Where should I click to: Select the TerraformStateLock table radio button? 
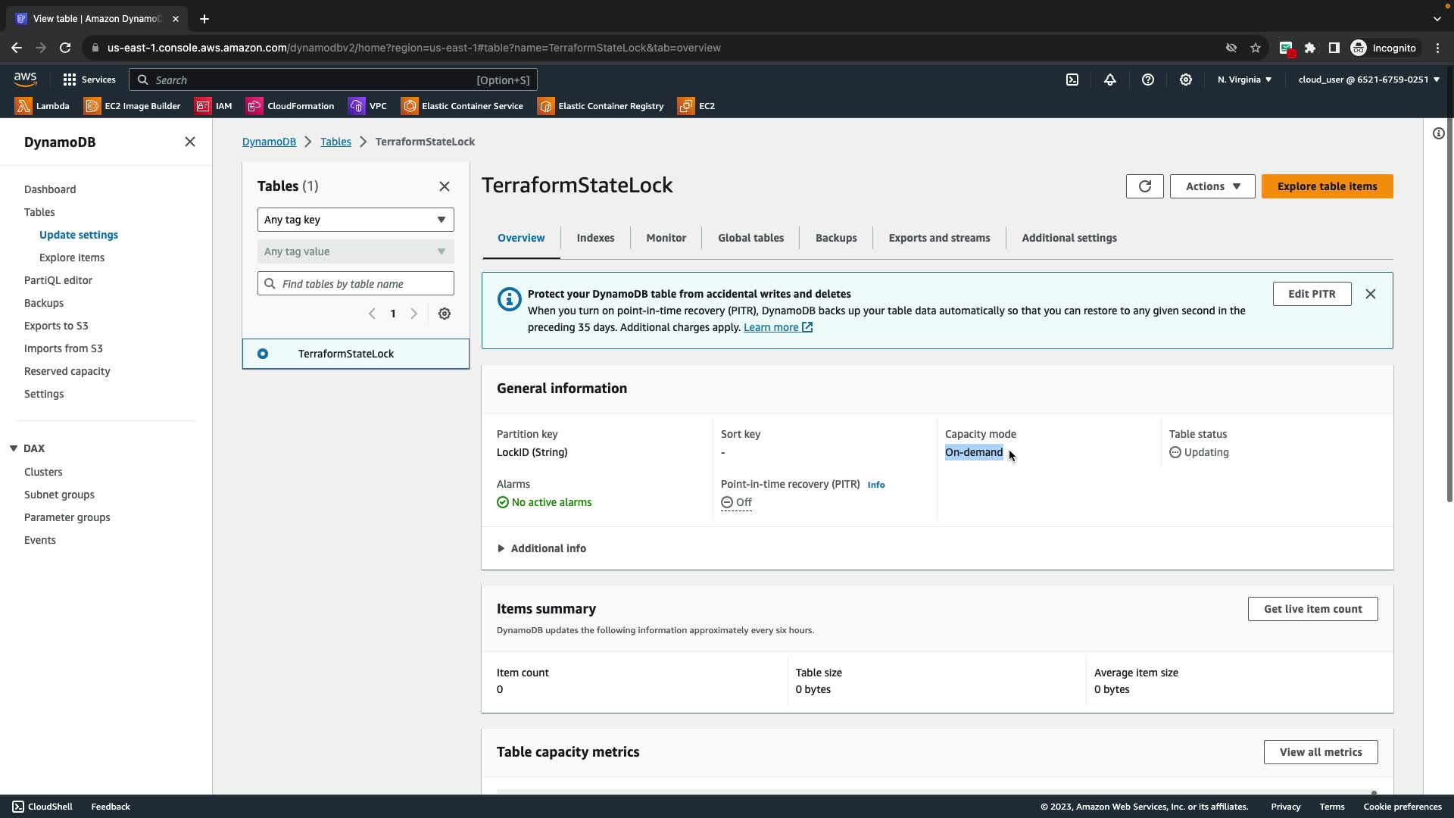263,354
